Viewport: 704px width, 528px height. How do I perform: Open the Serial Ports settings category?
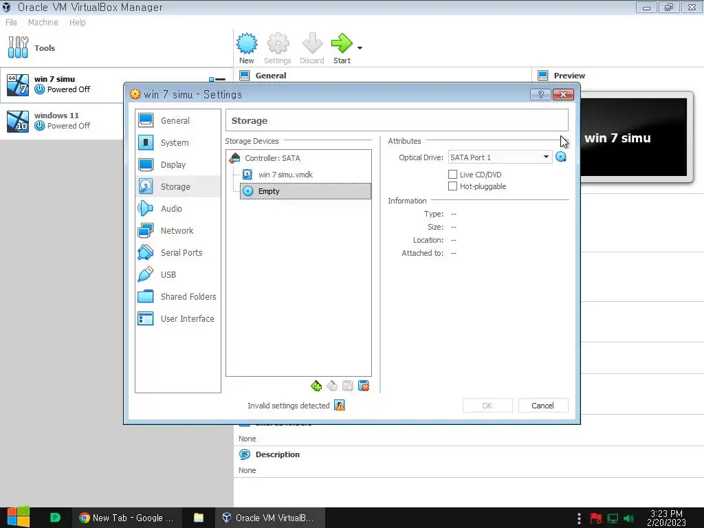[x=178, y=252]
